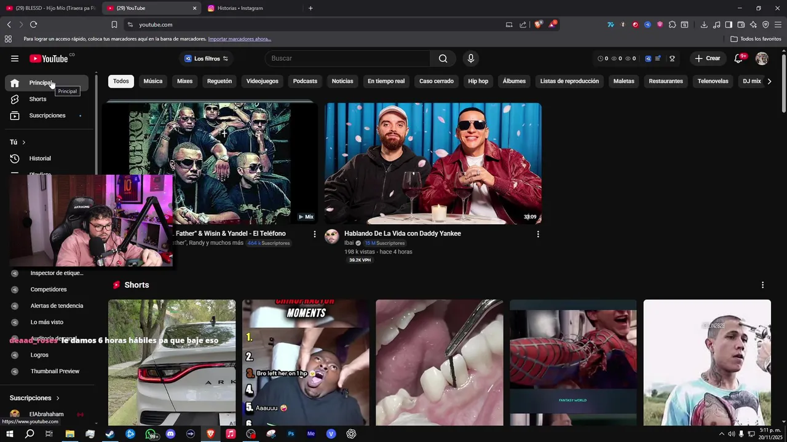Open Principal home in sidebar
Image resolution: width=787 pixels, height=442 pixels.
pos(47,83)
